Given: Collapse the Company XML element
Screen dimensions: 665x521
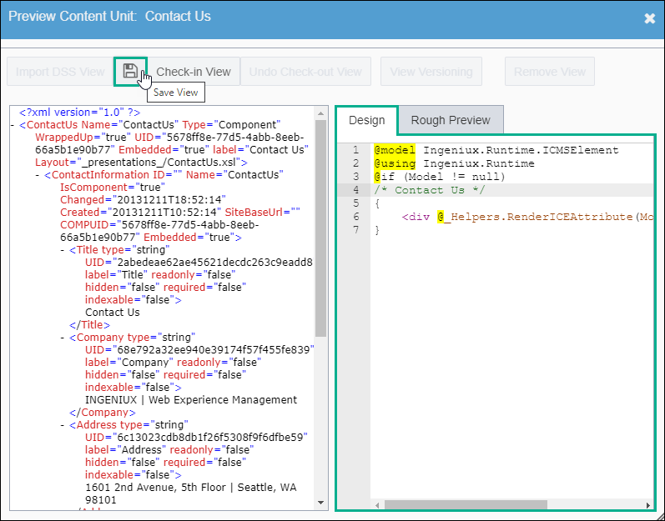Looking at the screenshot, I should pos(63,338).
